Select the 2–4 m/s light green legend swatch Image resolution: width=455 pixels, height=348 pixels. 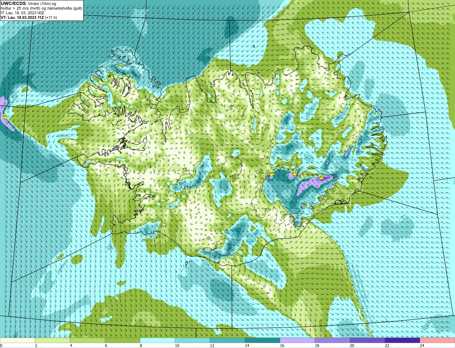pyautogui.click(x=53, y=341)
